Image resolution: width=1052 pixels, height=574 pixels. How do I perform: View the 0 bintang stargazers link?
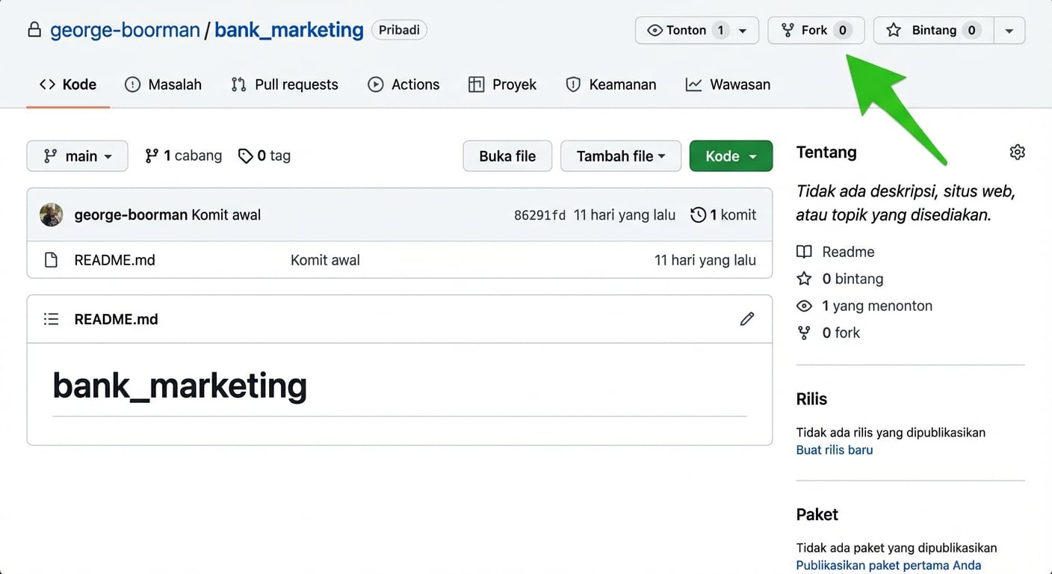[840, 279]
